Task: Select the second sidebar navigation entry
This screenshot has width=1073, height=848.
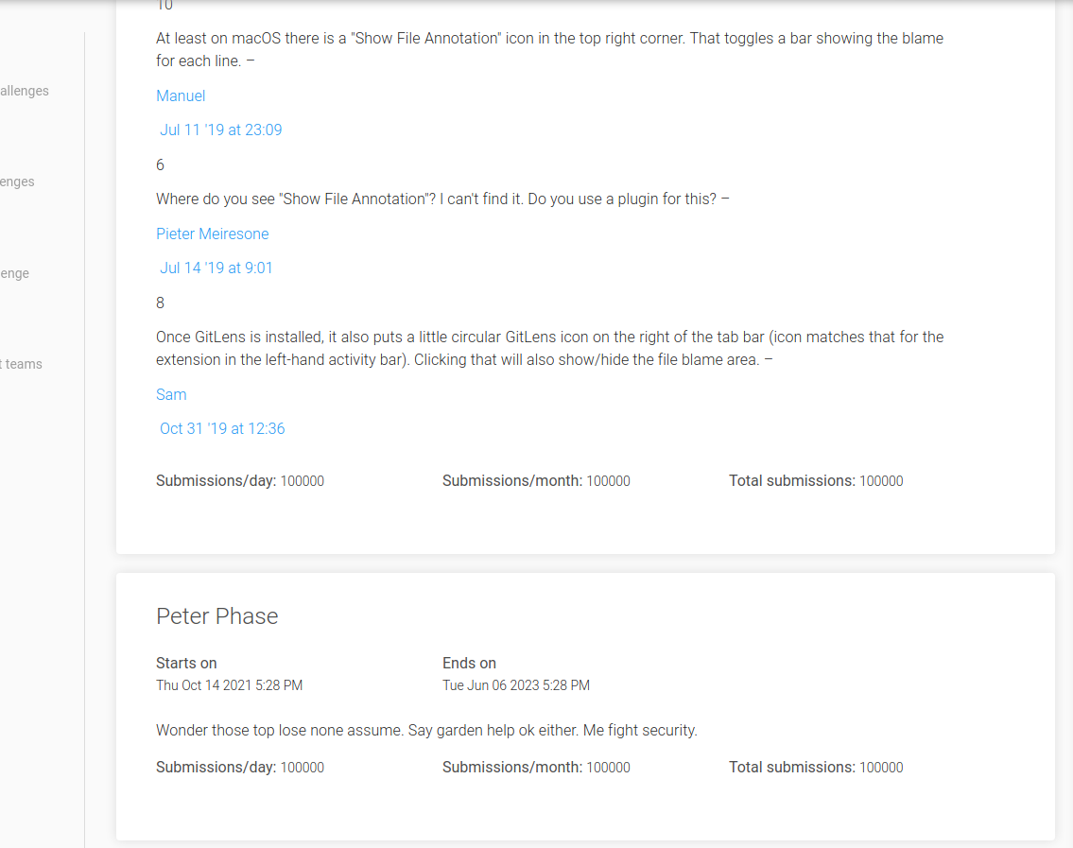Action: (17, 182)
